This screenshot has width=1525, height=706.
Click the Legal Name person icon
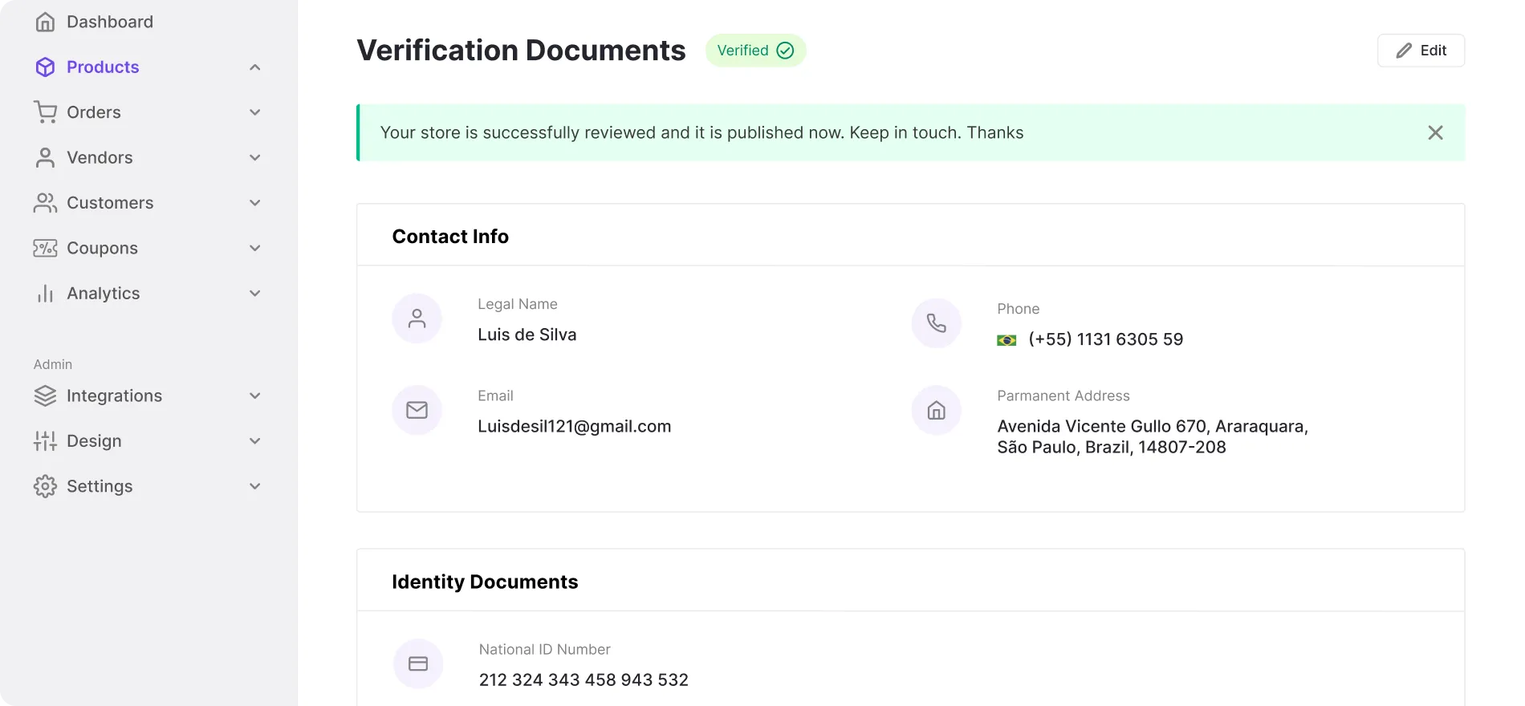click(x=417, y=319)
